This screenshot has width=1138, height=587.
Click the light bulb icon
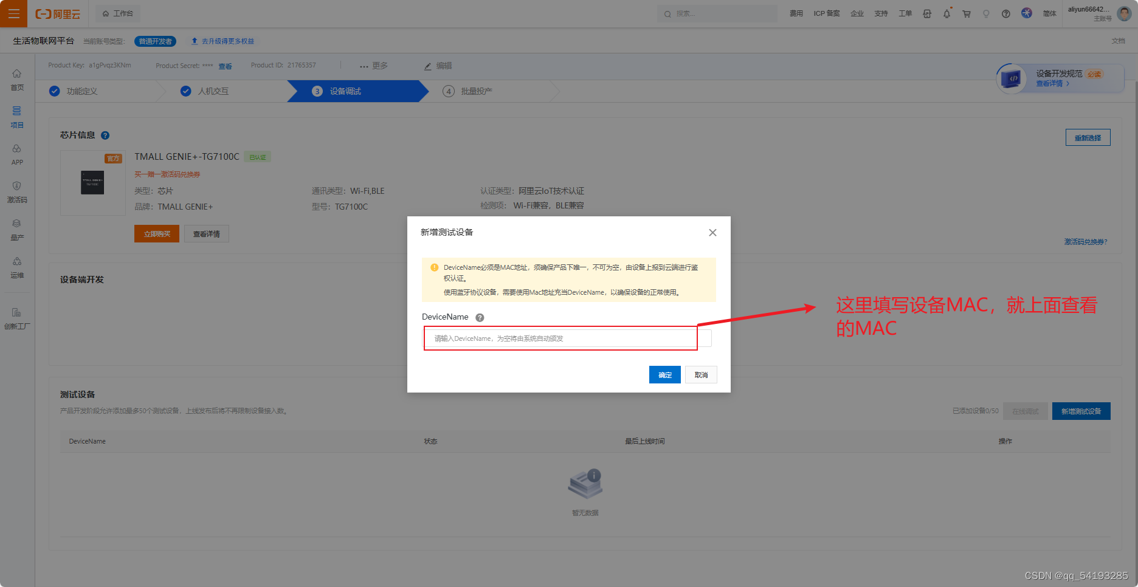(986, 13)
